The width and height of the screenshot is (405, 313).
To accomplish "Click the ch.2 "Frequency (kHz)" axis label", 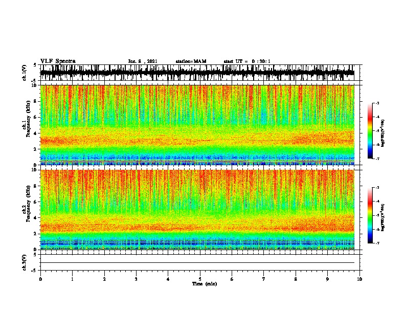I will (x=28, y=204).
